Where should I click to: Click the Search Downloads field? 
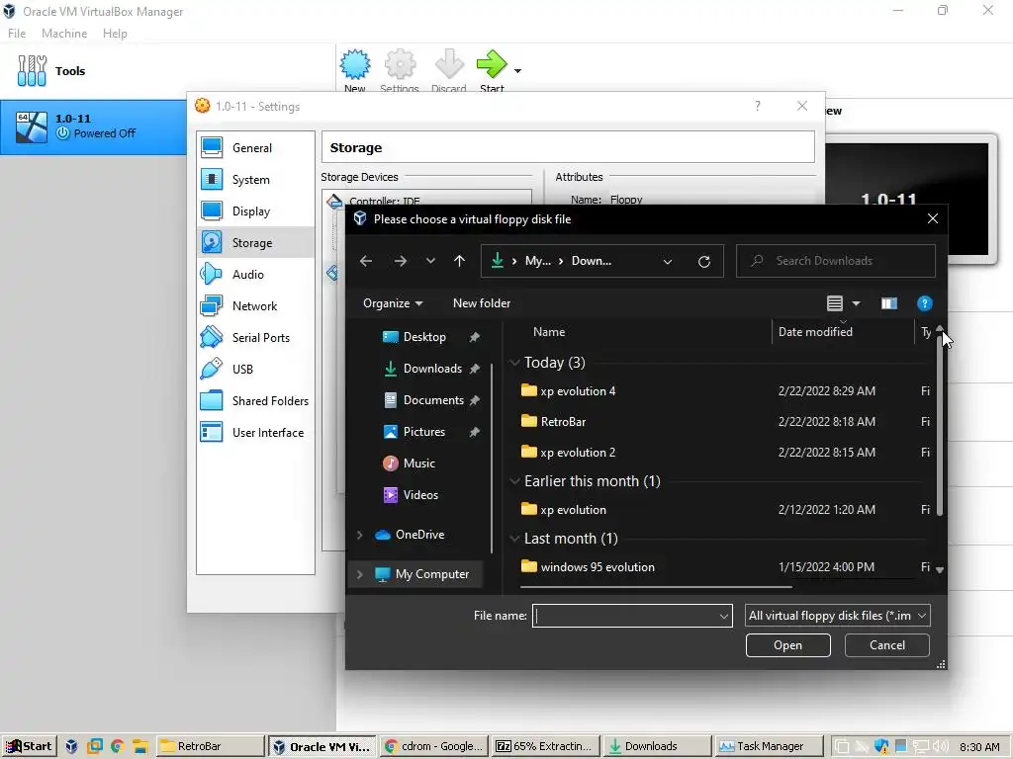point(836,261)
